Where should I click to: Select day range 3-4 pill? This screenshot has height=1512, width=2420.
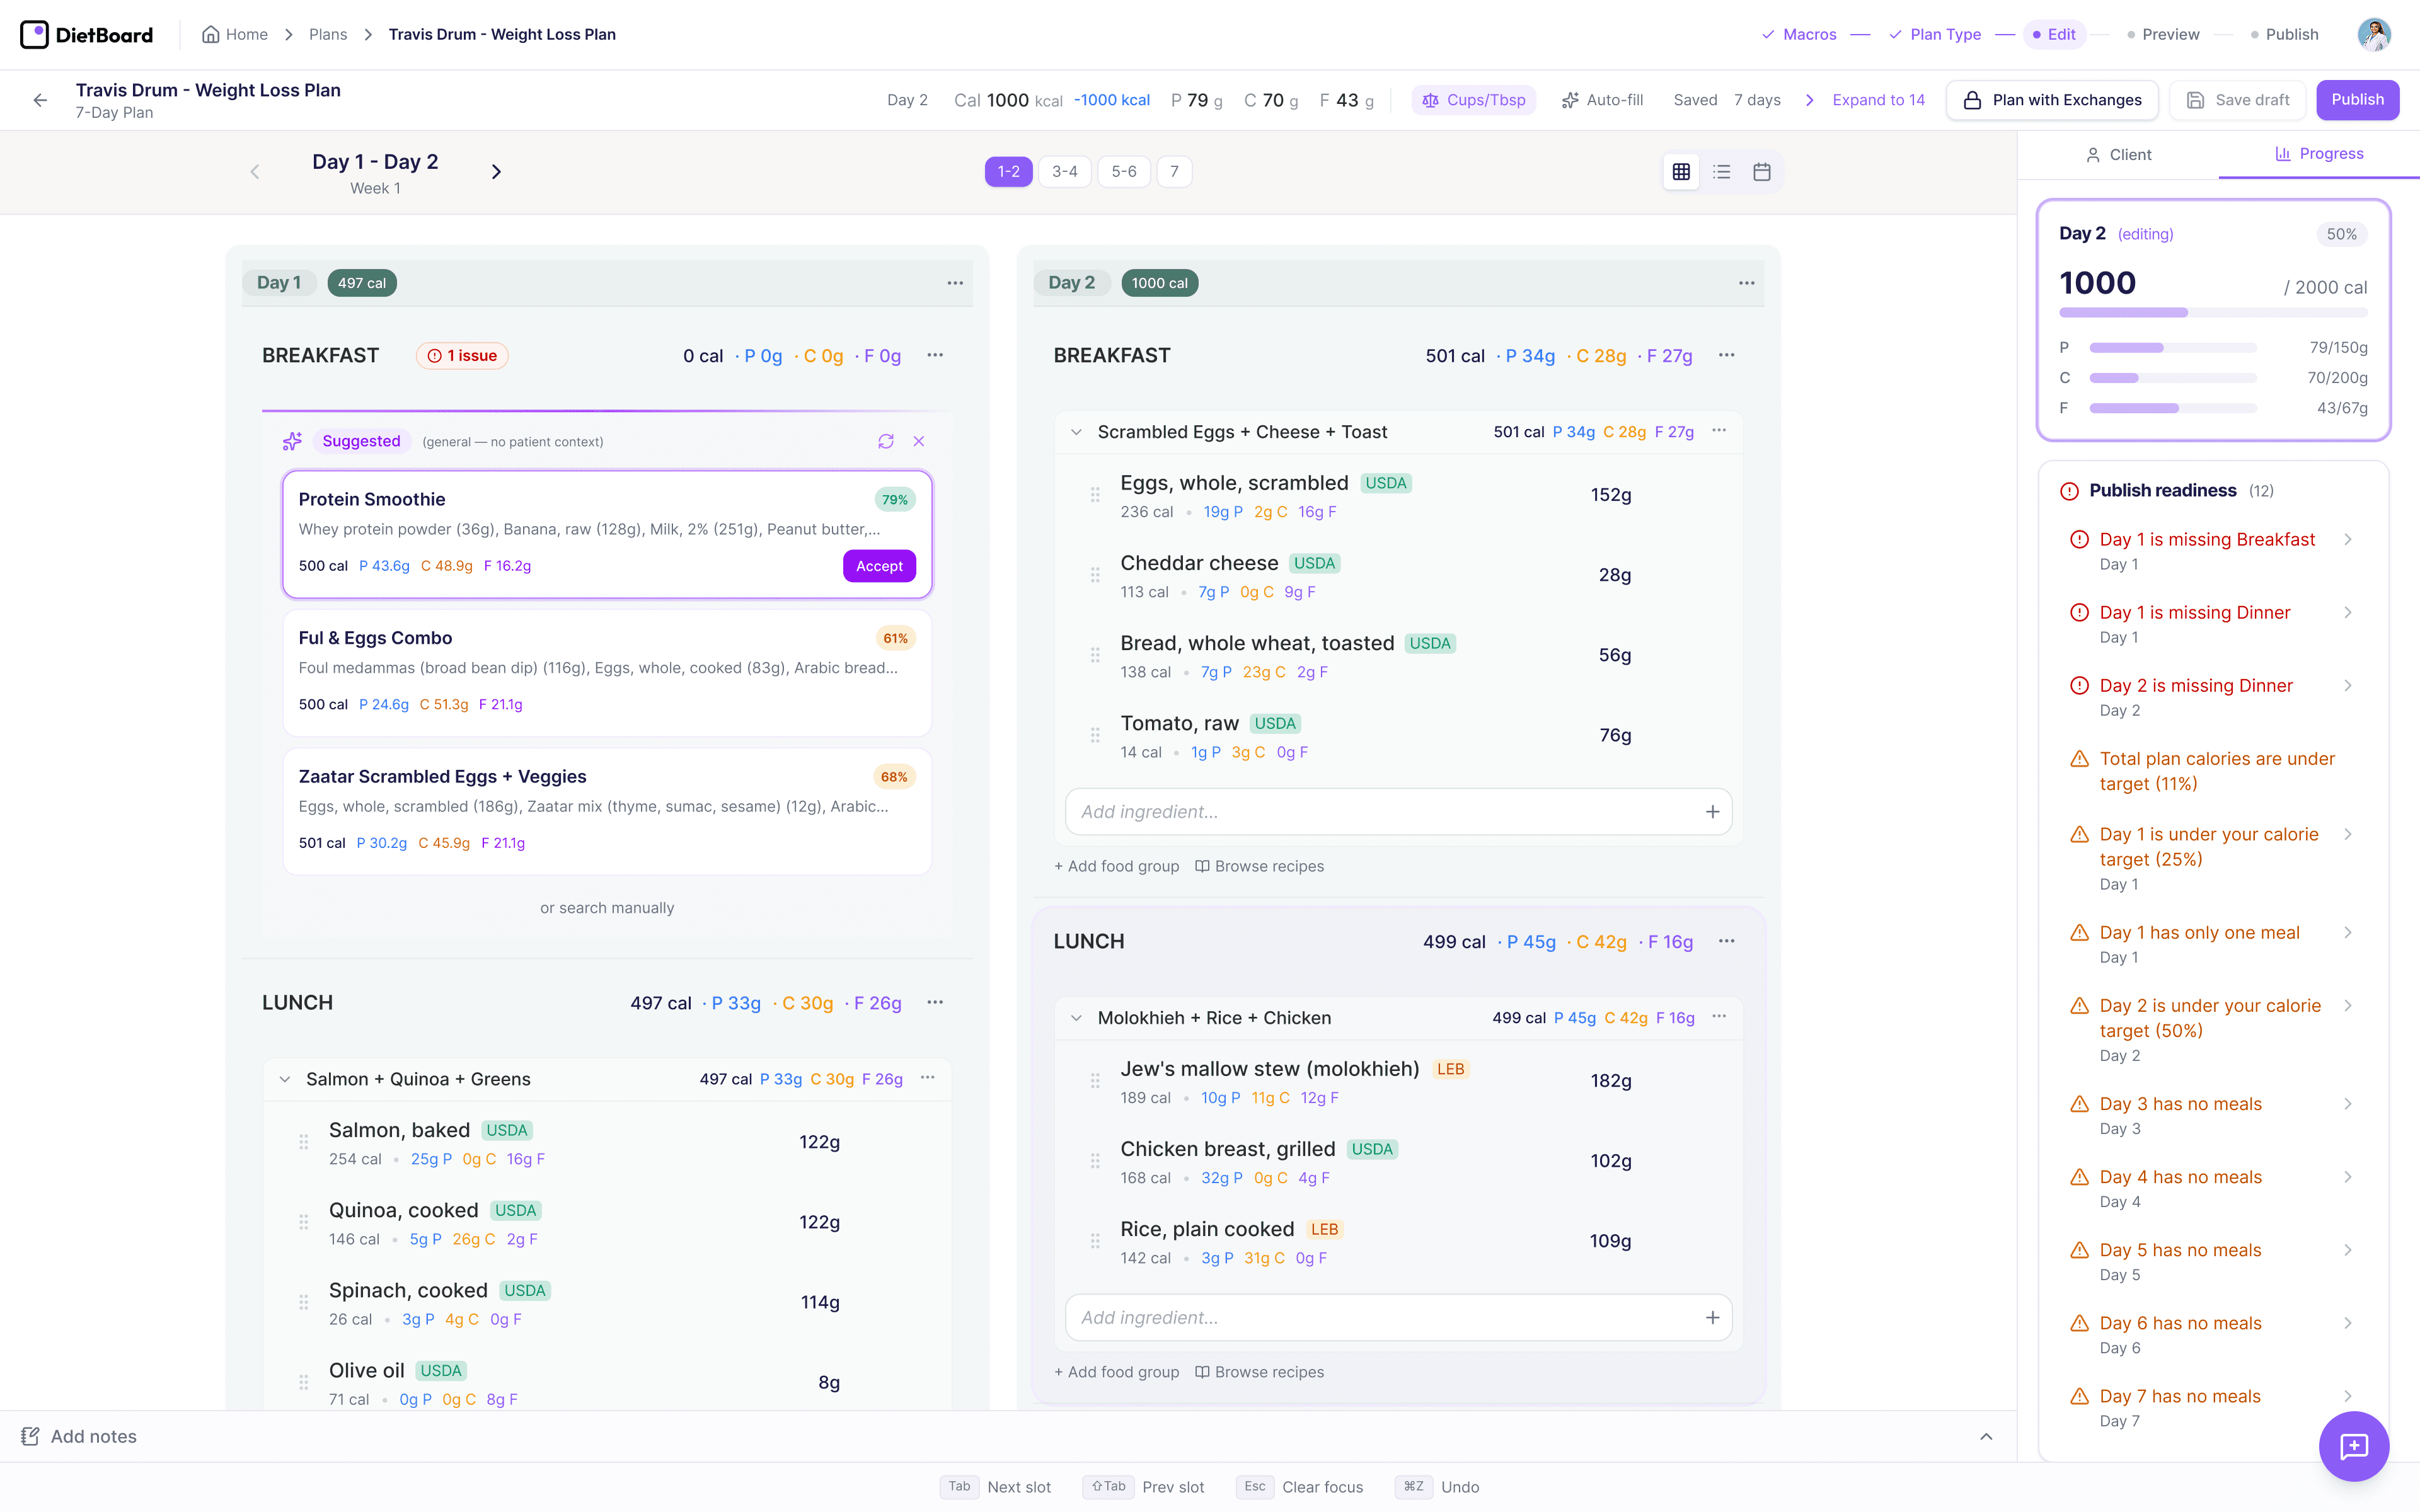click(x=1065, y=172)
